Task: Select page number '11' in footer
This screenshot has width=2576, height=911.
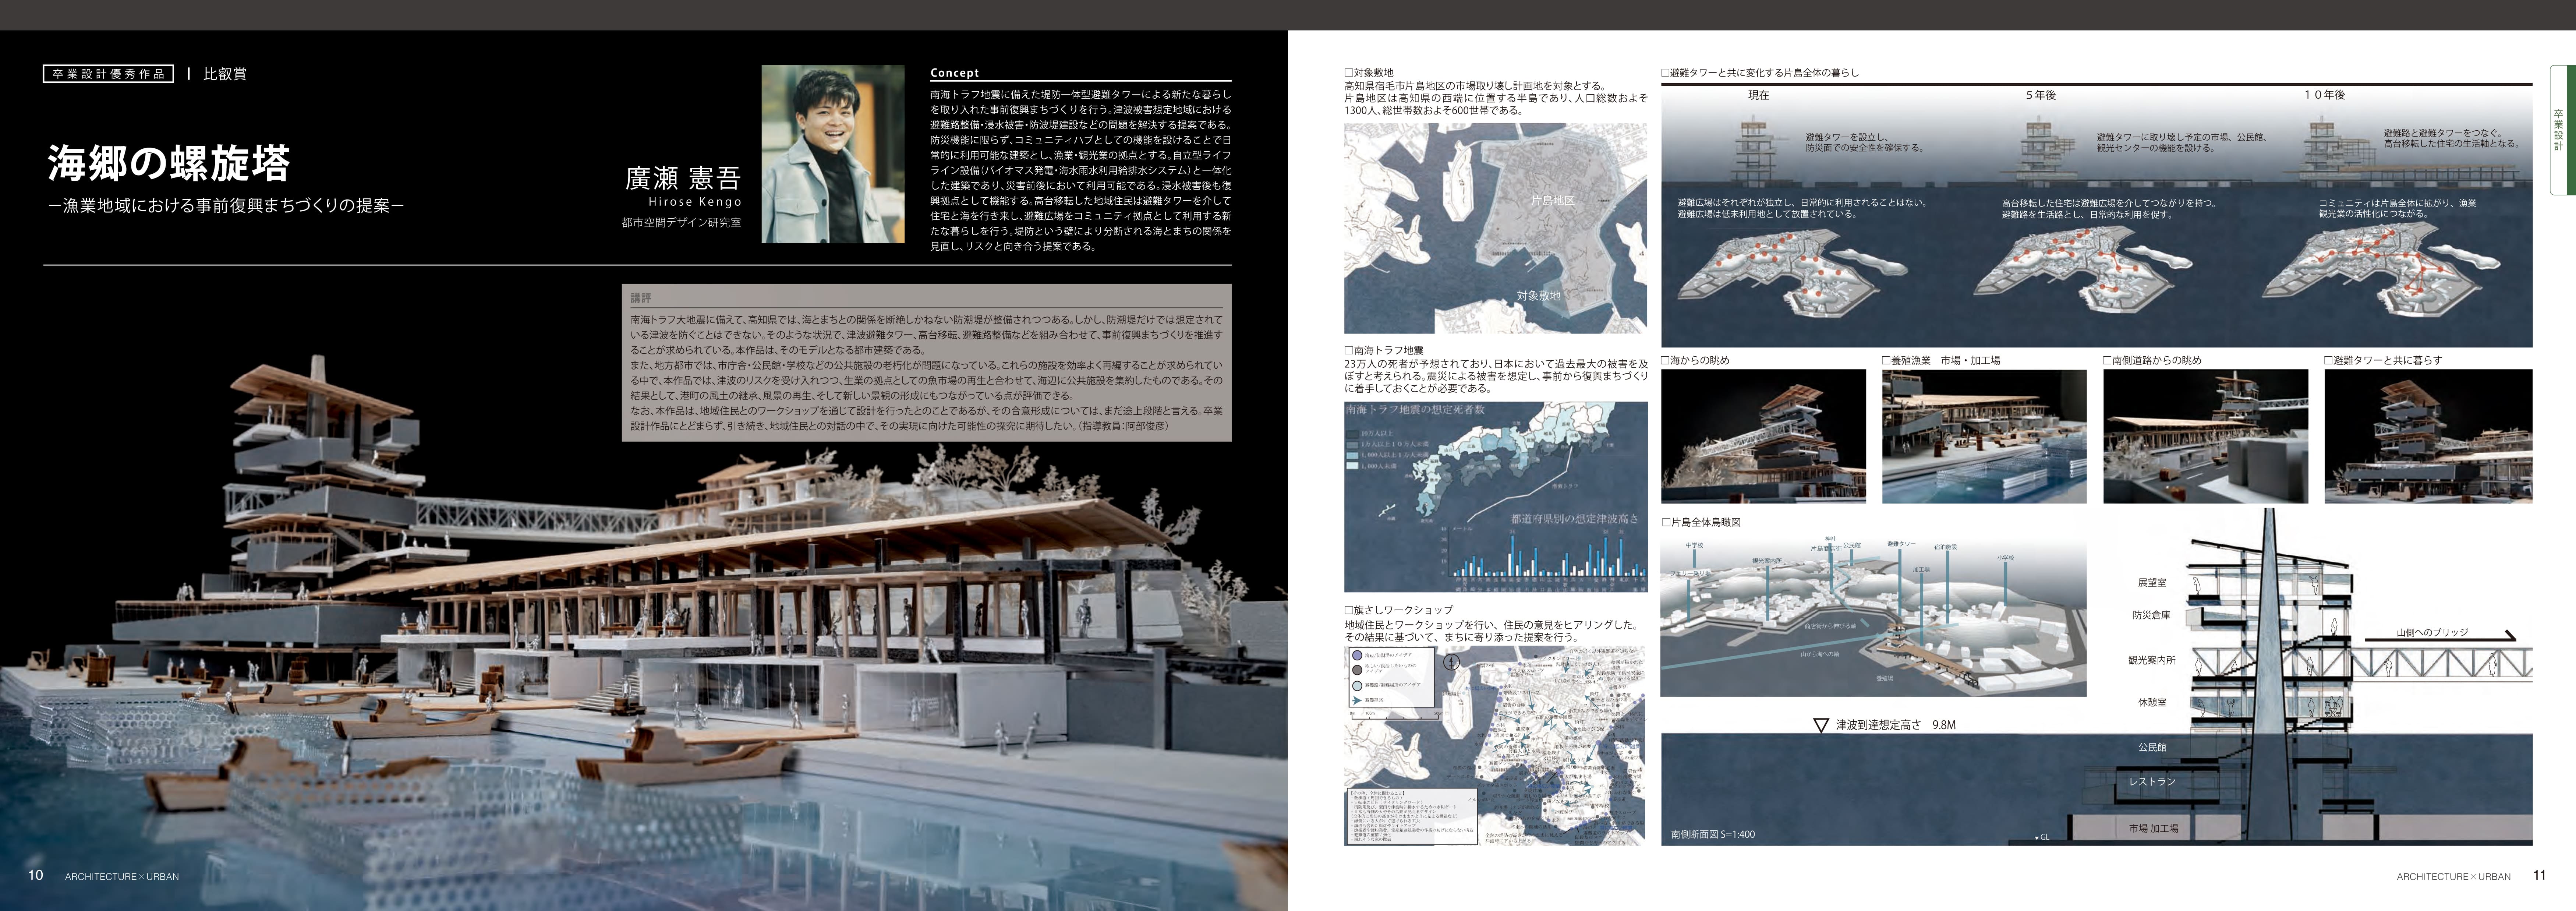Action: (2539, 875)
